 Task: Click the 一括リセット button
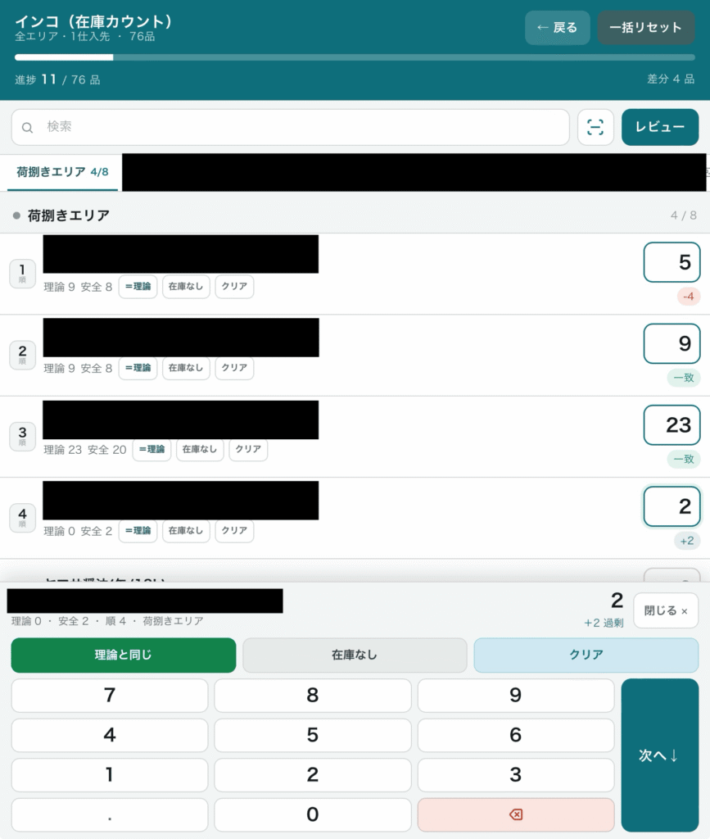pyautogui.click(x=646, y=28)
